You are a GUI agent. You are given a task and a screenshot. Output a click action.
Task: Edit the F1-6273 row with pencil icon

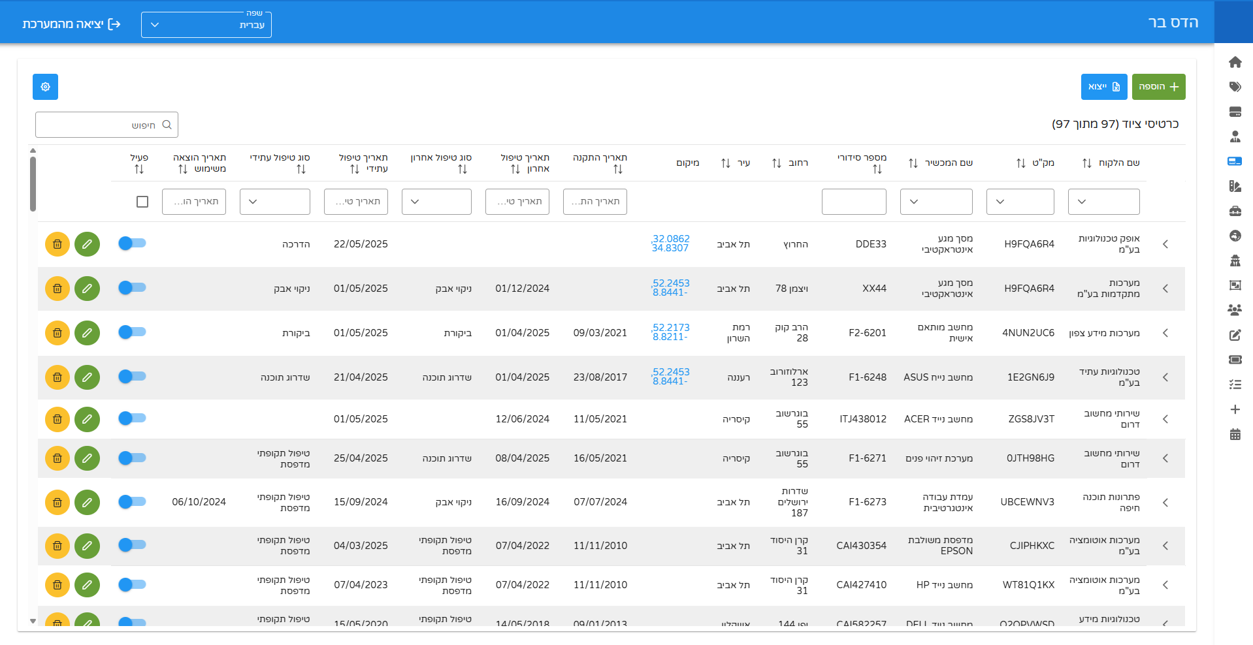(87, 503)
